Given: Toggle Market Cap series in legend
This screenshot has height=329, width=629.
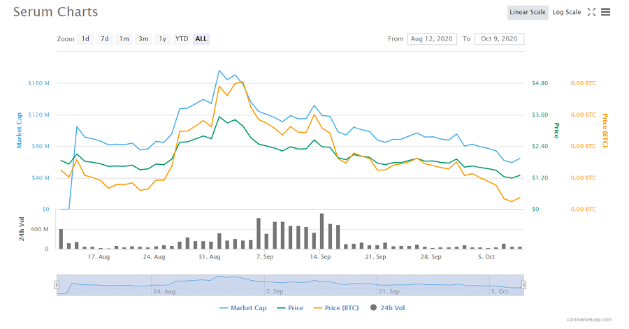Looking at the screenshot, I should [x=242, y=307].
